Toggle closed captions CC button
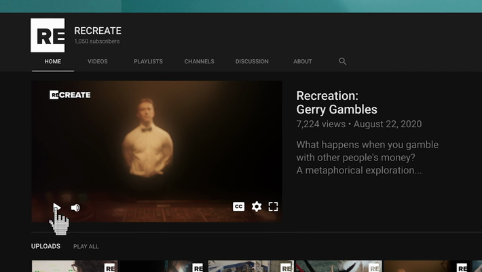 tap(238, 207)
